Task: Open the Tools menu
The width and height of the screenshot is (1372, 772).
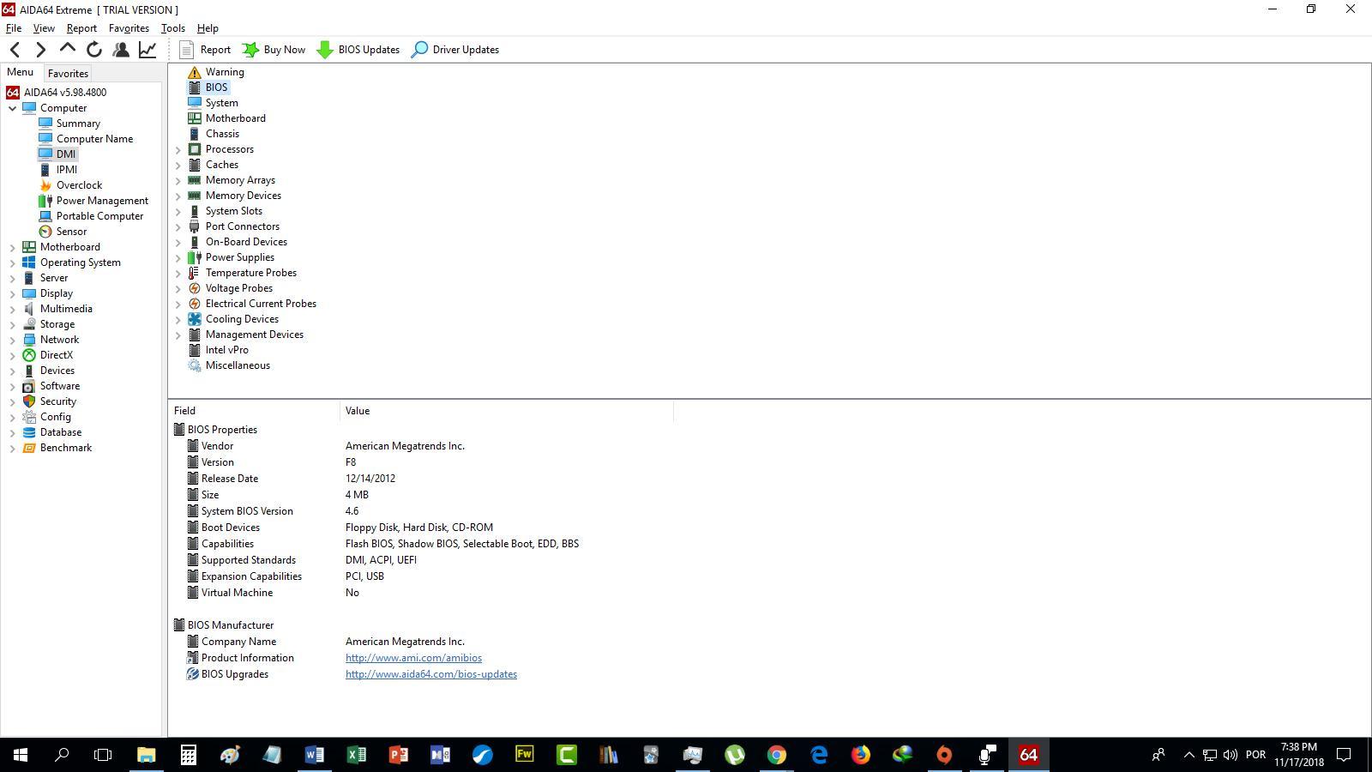Action: coord(172,28)
